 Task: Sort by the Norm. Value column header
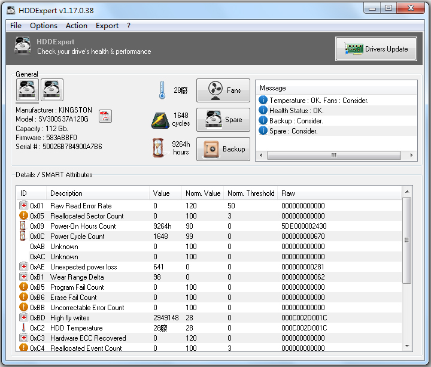[x=202, y=193]
